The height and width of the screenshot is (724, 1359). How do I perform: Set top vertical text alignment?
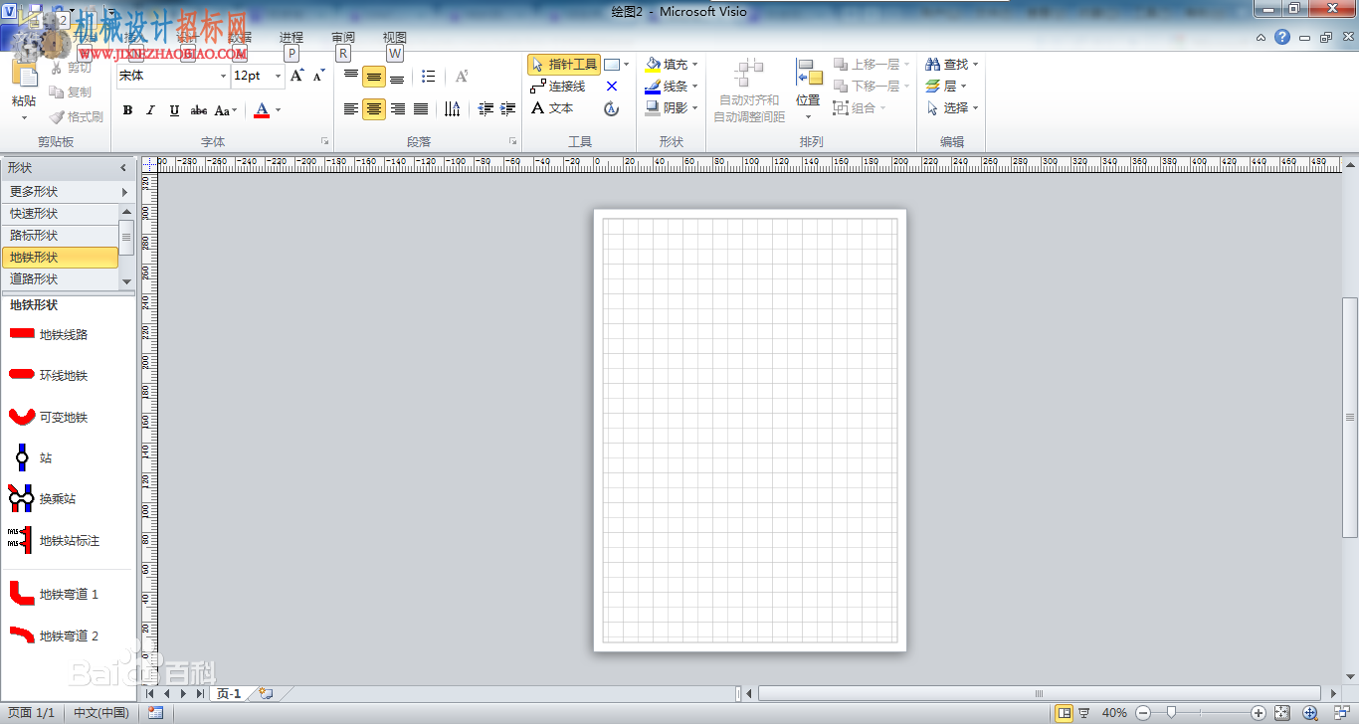(351, 76)
